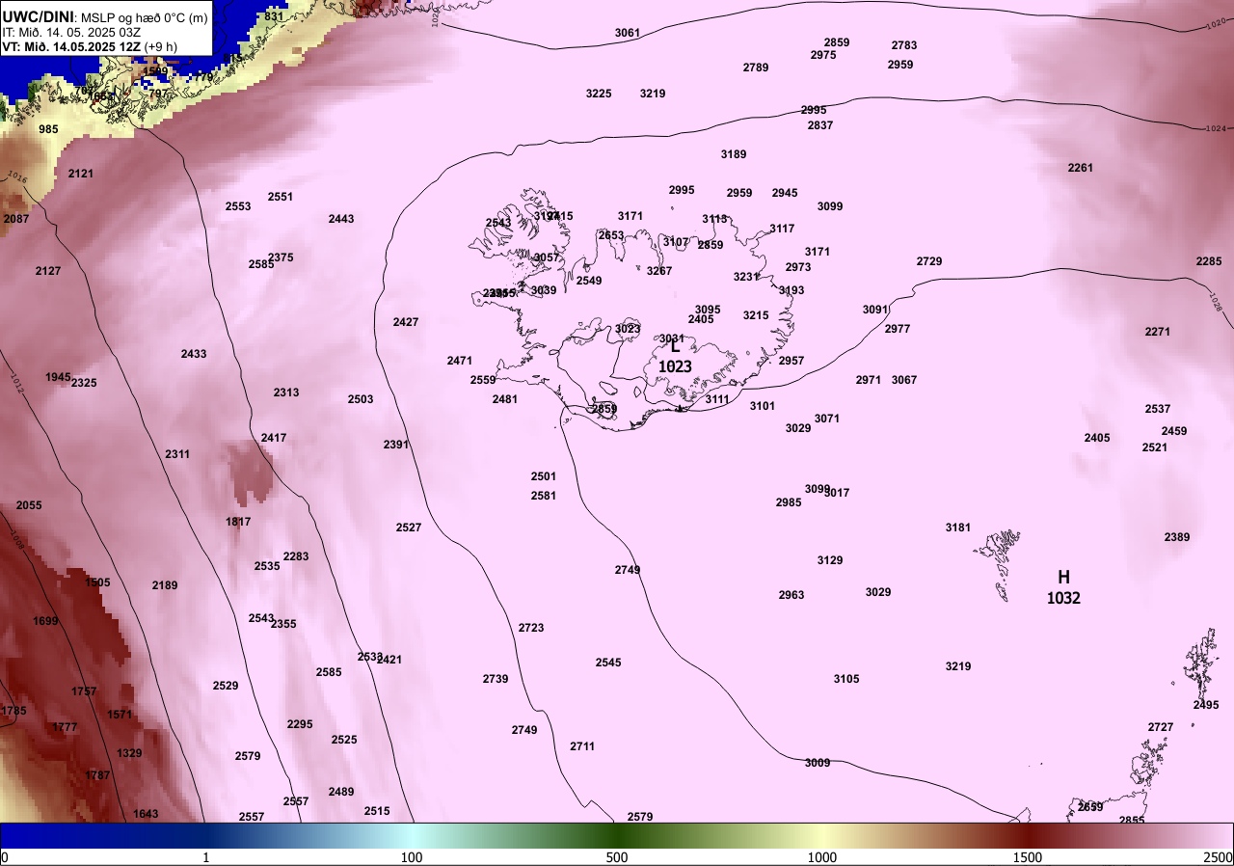The width and height of the screenshot is (1234, 866).
Task: Click the map value 3067
Action: (904, 380)
